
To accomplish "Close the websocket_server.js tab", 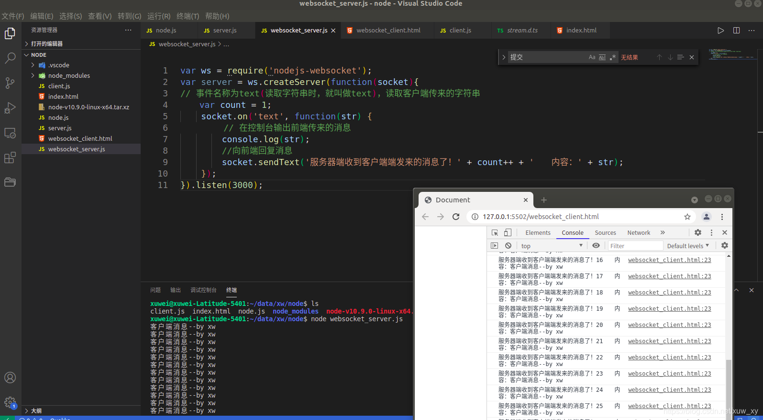I will (333, 31).
